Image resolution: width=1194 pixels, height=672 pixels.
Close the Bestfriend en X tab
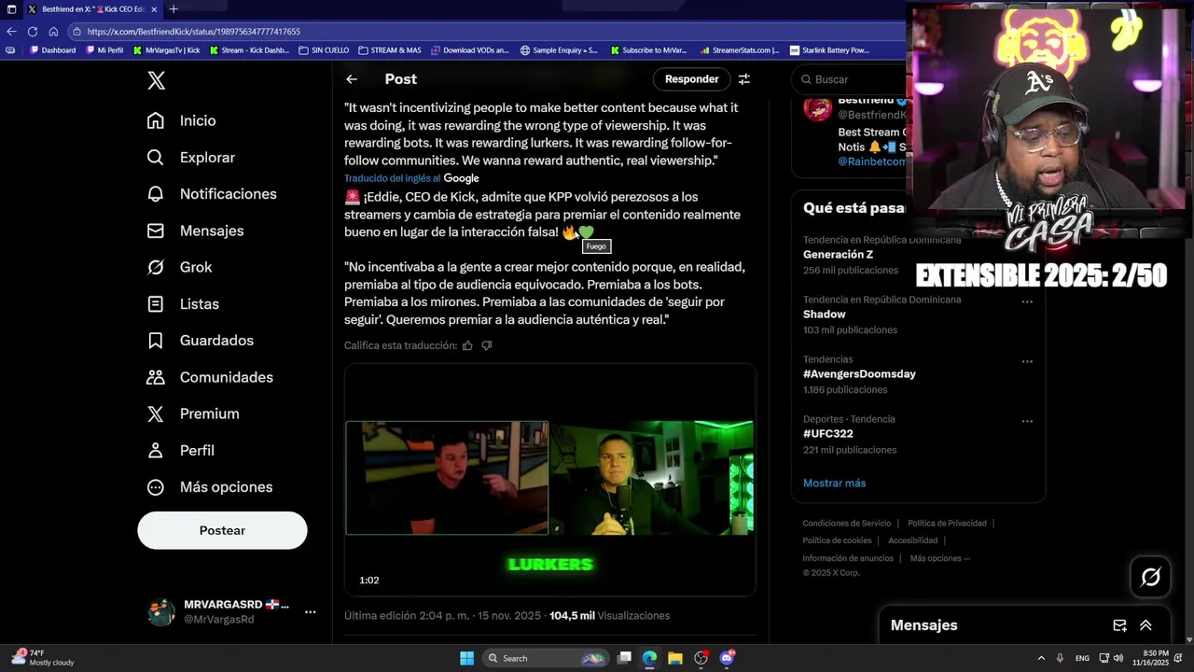click(x=154, y=9)
